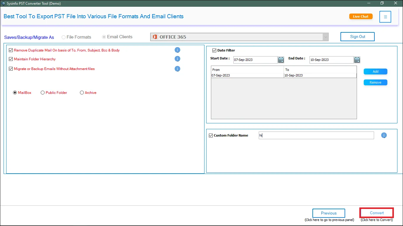Click info icon beside Maintain Folder Hierarchy
403x226 pixels.
(x=177, y=59)
